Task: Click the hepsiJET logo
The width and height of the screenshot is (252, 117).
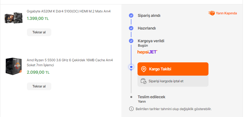Action: point(147,52)
